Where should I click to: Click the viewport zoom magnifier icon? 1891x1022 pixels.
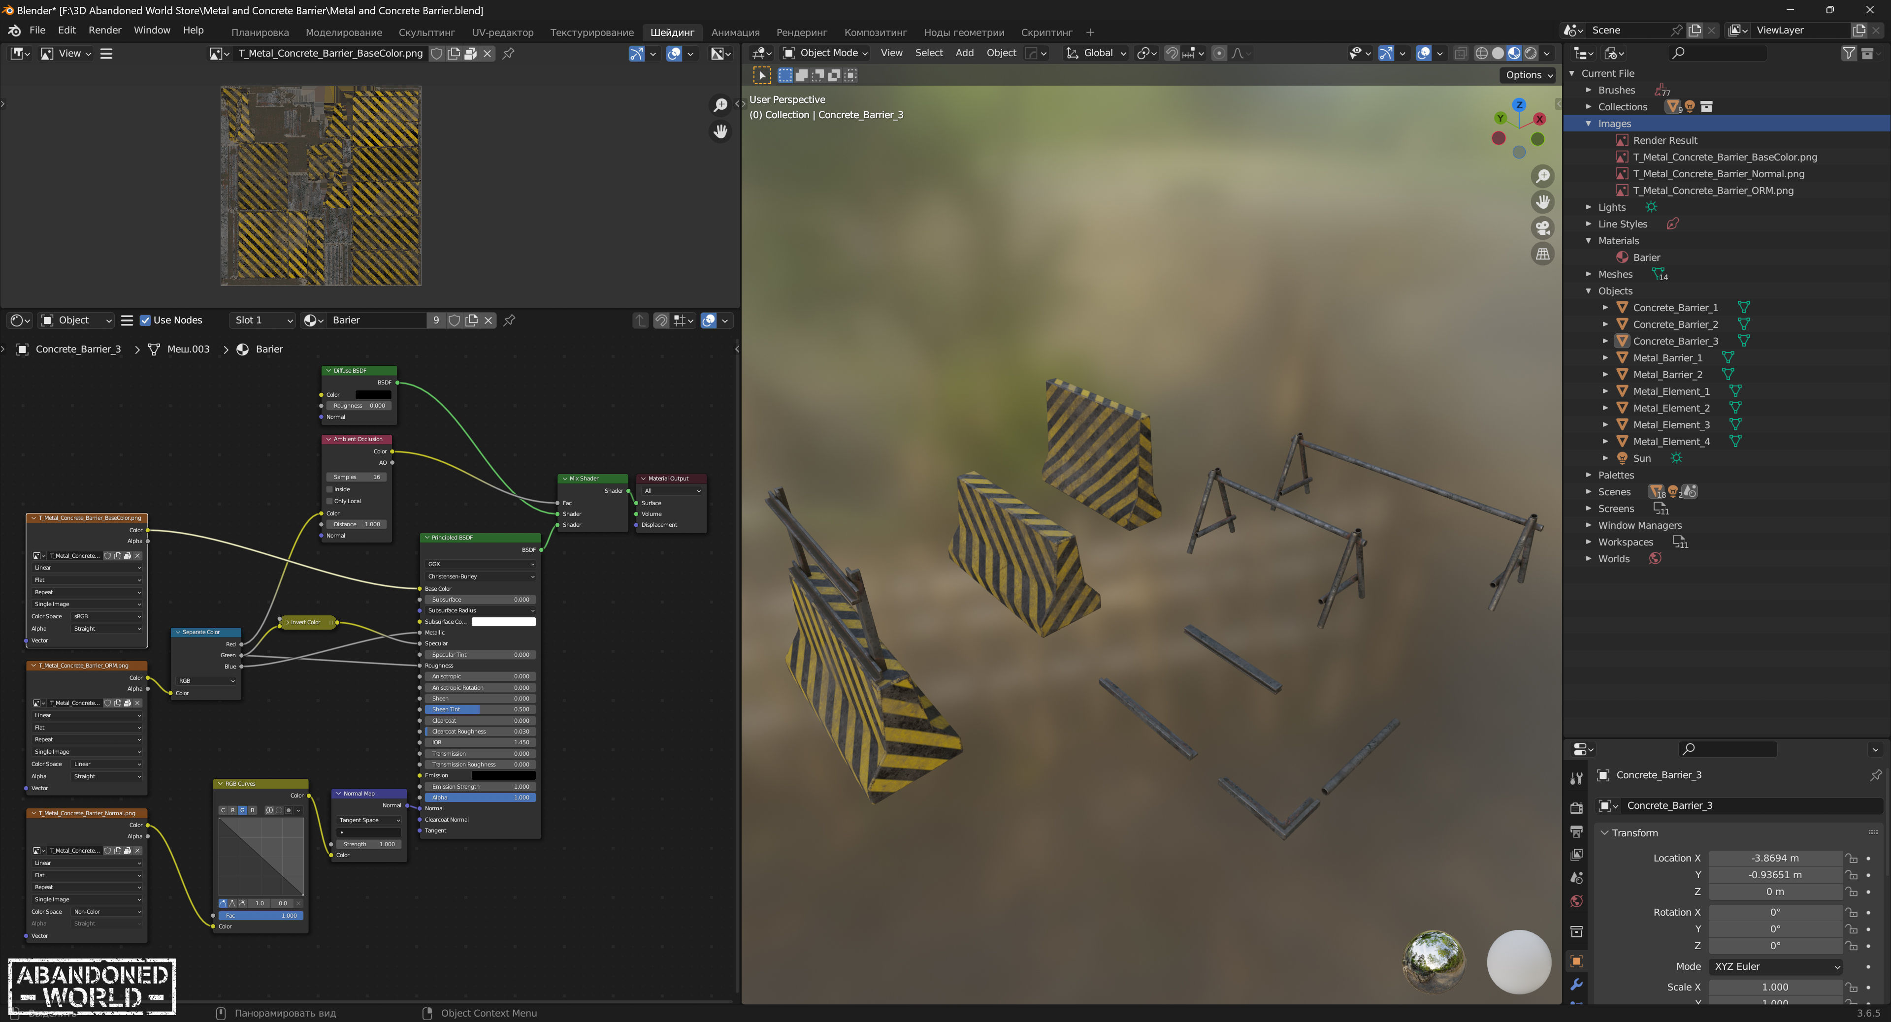[1542, 176]
